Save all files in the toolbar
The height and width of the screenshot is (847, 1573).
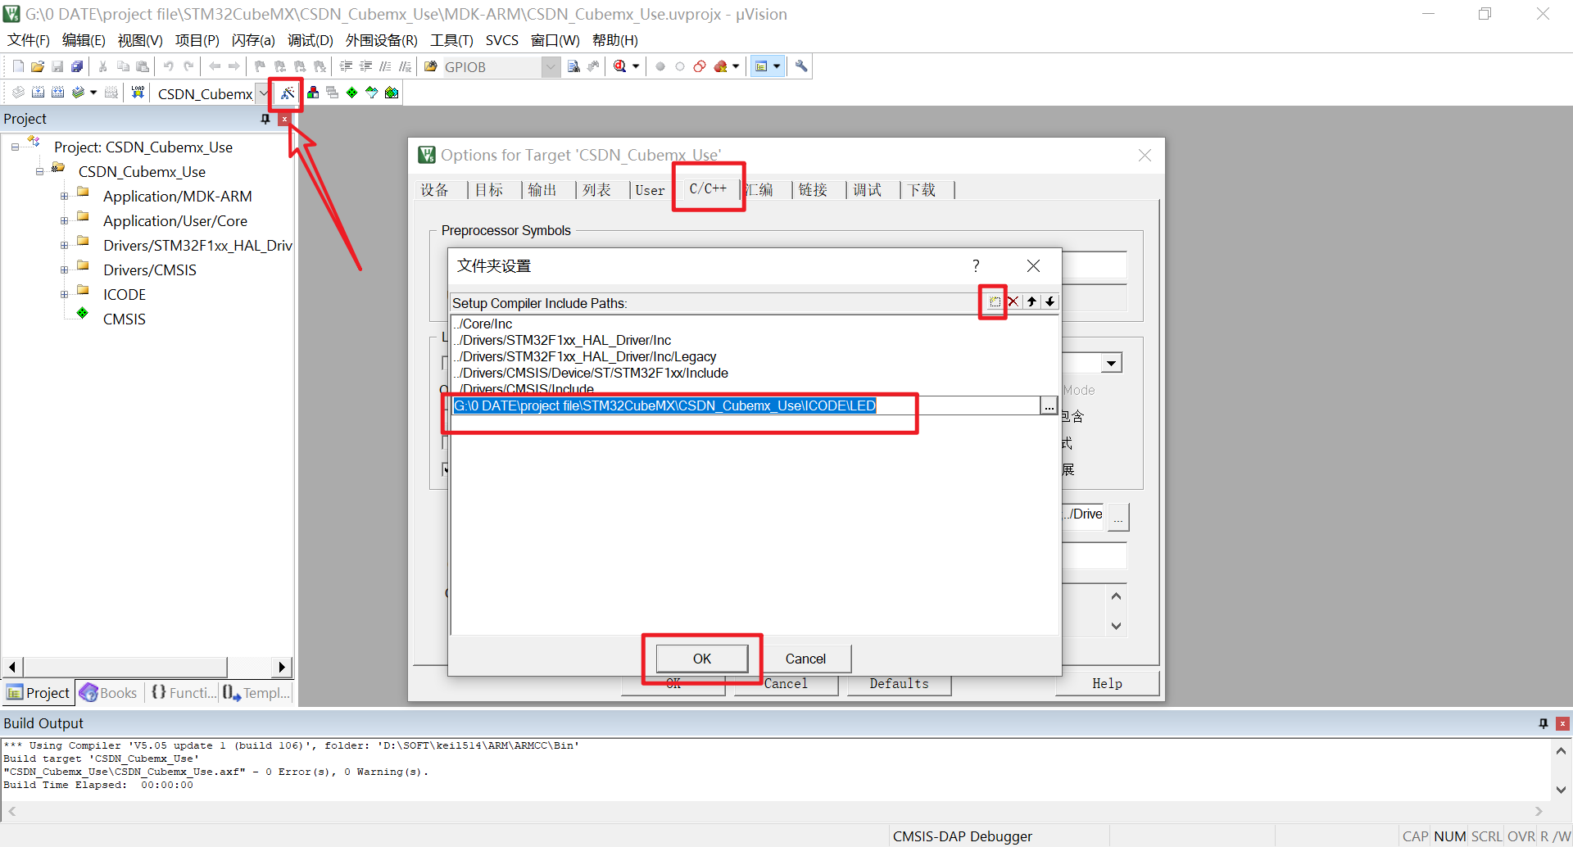point(77,66)
